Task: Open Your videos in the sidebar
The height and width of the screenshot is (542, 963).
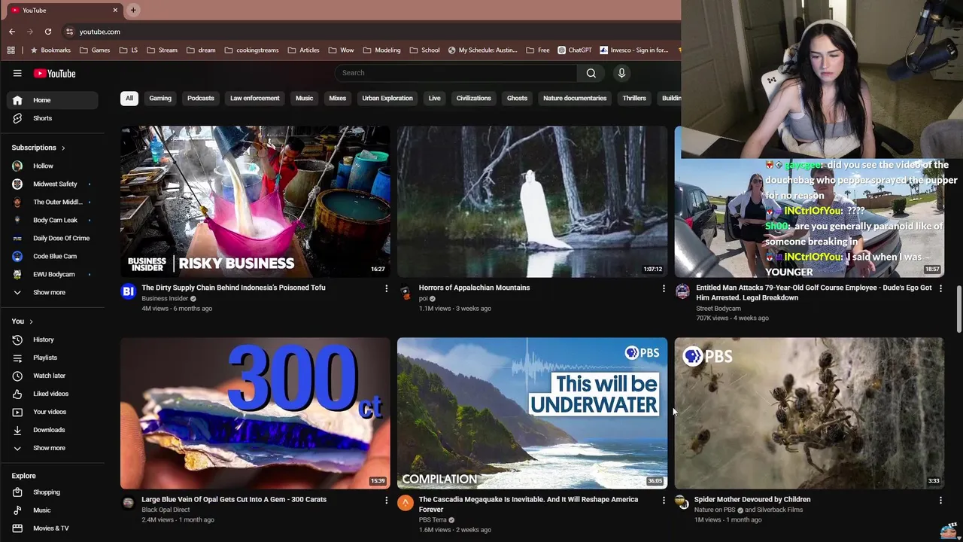Action: click(53, 412)
